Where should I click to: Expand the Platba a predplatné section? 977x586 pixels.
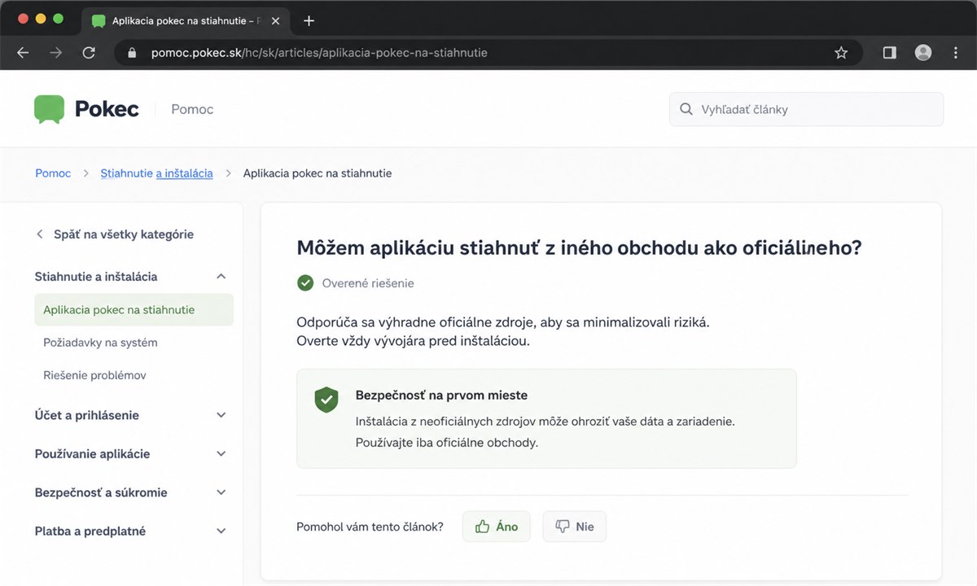[221, 531]
